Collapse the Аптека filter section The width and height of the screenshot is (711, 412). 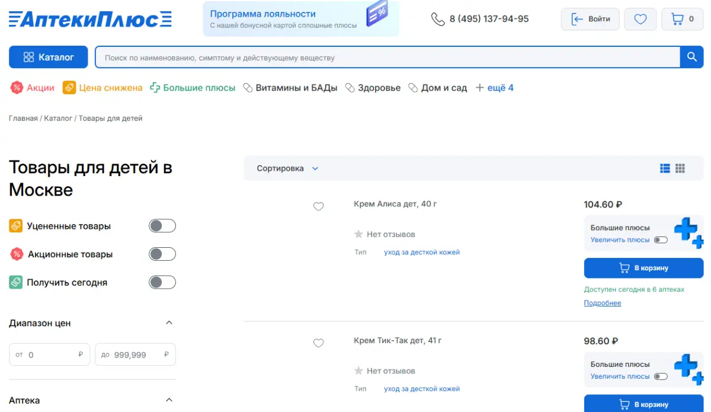coord(169,400)
